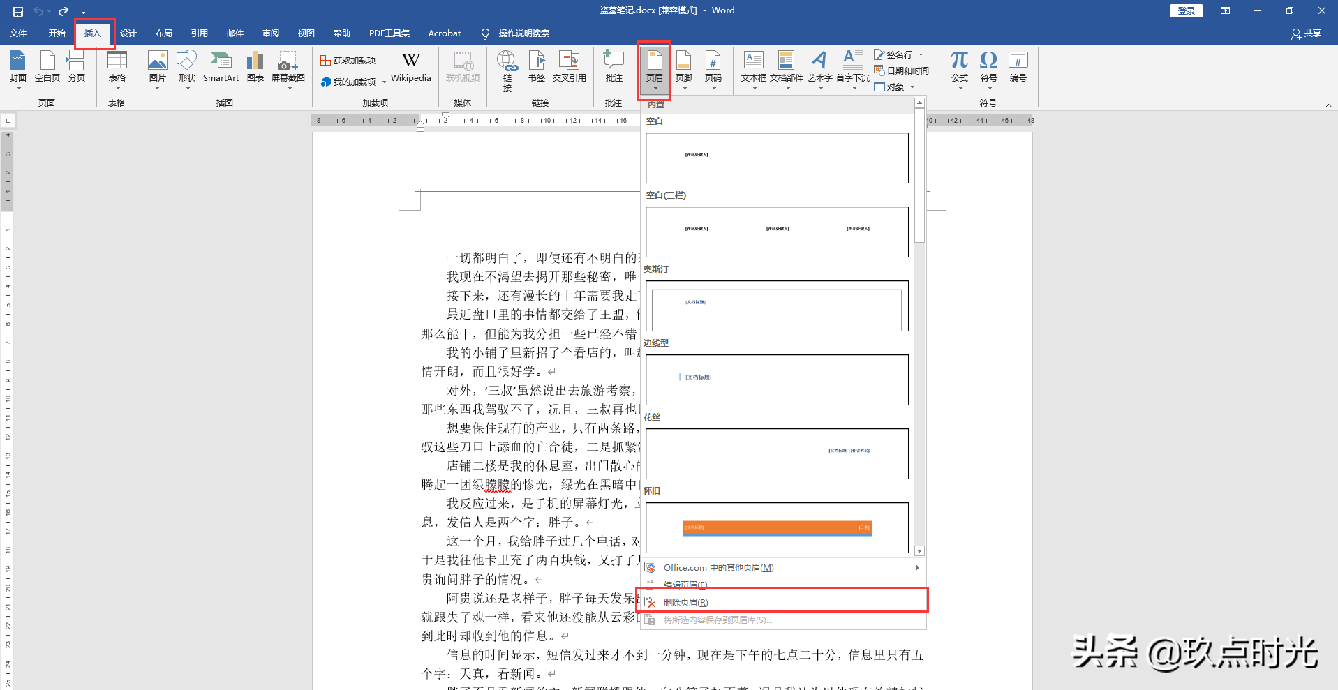1338x690 pixels.
Task: Open the Acrobat tab
Action: [445, 33]
